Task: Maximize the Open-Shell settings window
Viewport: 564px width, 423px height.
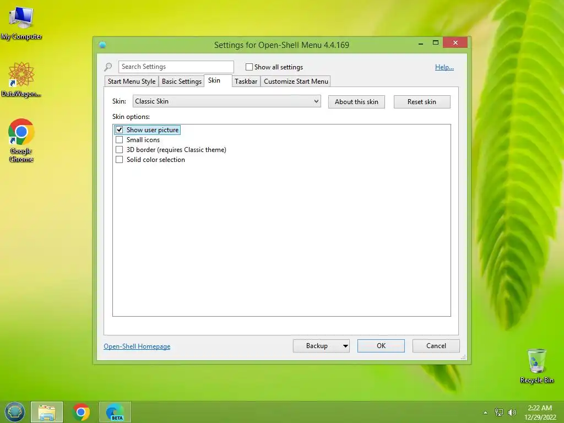Action: pyautogui.click(x=436, y=43)
